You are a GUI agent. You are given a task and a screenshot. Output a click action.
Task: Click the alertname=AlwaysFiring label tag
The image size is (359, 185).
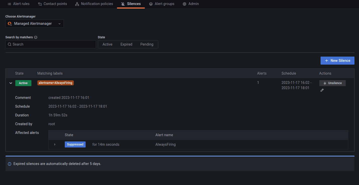point(55,83)
